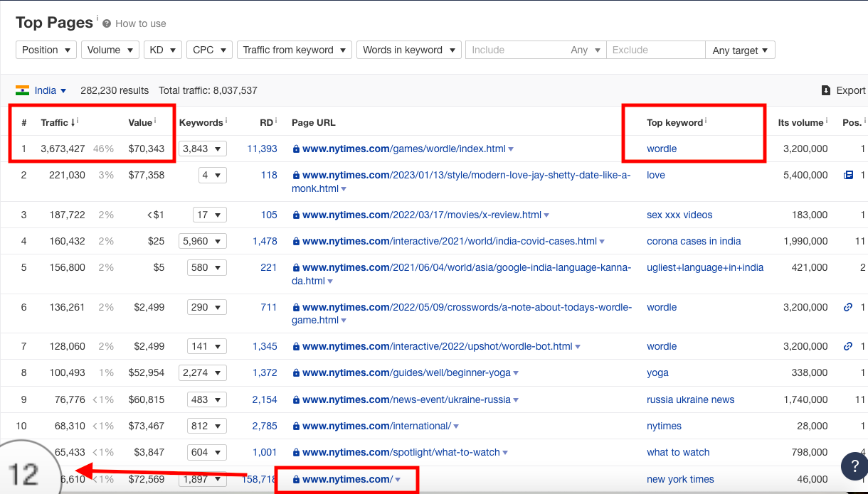Sort the table by Traffic column
The image size is (868, 494).
point(57,122)
